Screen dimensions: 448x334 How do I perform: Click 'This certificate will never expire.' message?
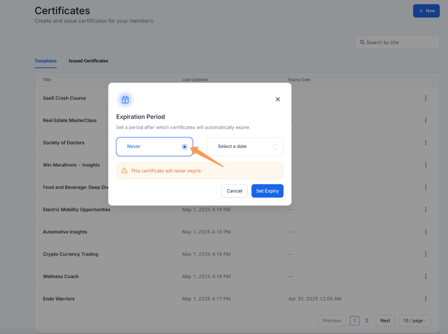[166, 171]
